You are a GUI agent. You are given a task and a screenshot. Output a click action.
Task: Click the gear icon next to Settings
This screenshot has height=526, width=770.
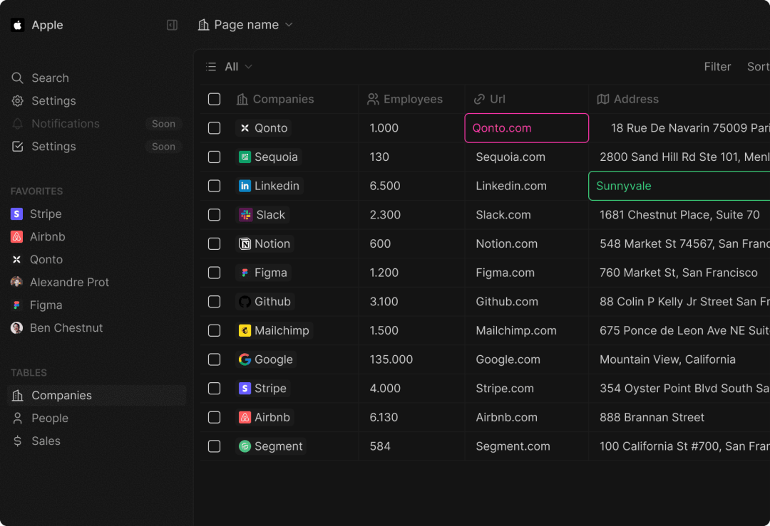[18, 101]
